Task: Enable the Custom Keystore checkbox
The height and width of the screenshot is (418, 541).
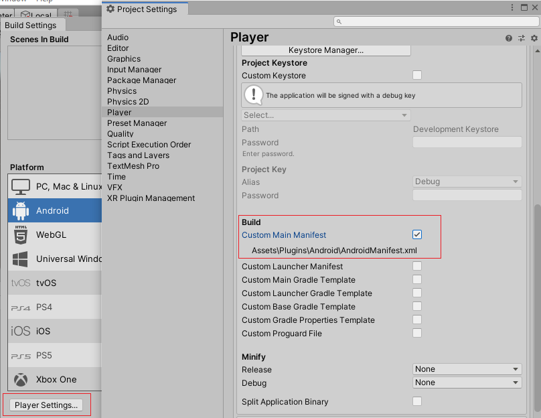Action: pos(416,75)
